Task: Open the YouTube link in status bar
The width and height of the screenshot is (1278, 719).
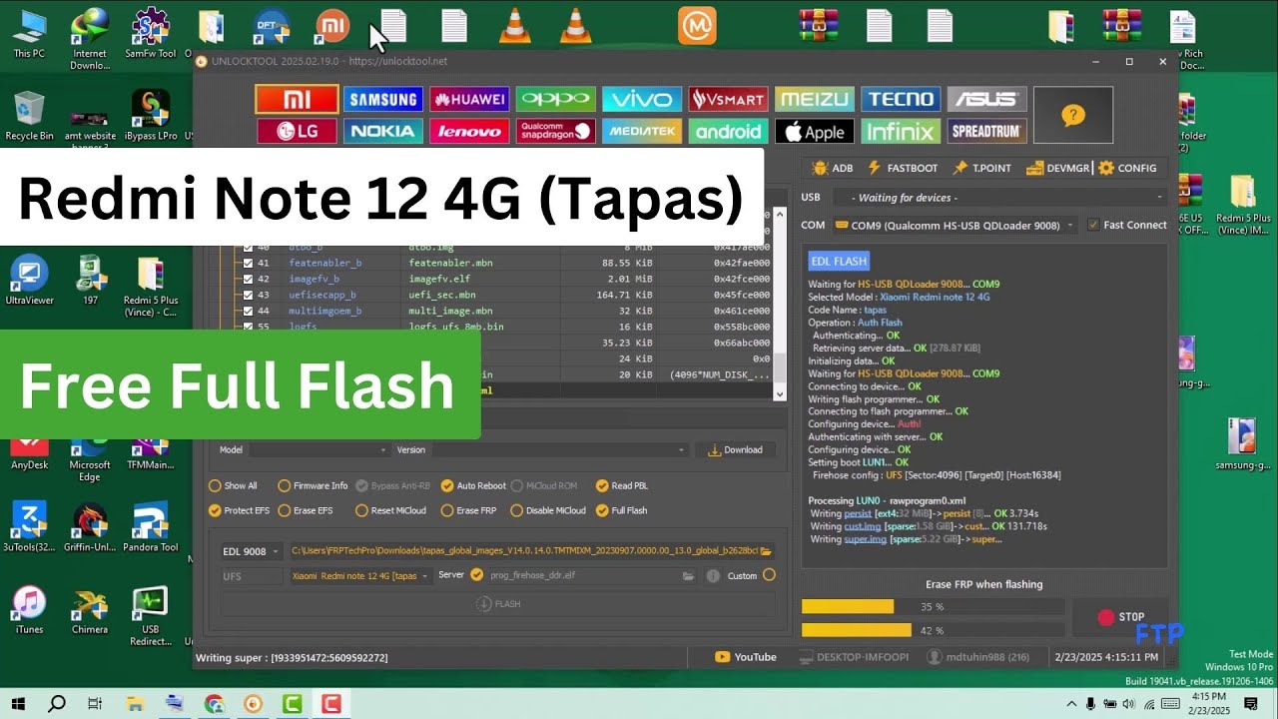Action: (746, 657)
